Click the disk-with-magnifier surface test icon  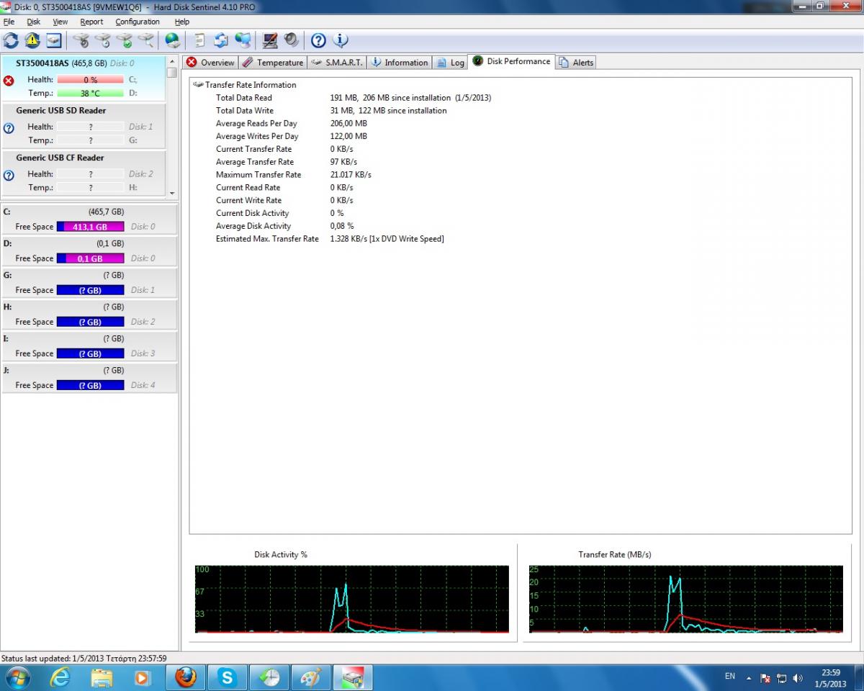[x=146, y=40]
